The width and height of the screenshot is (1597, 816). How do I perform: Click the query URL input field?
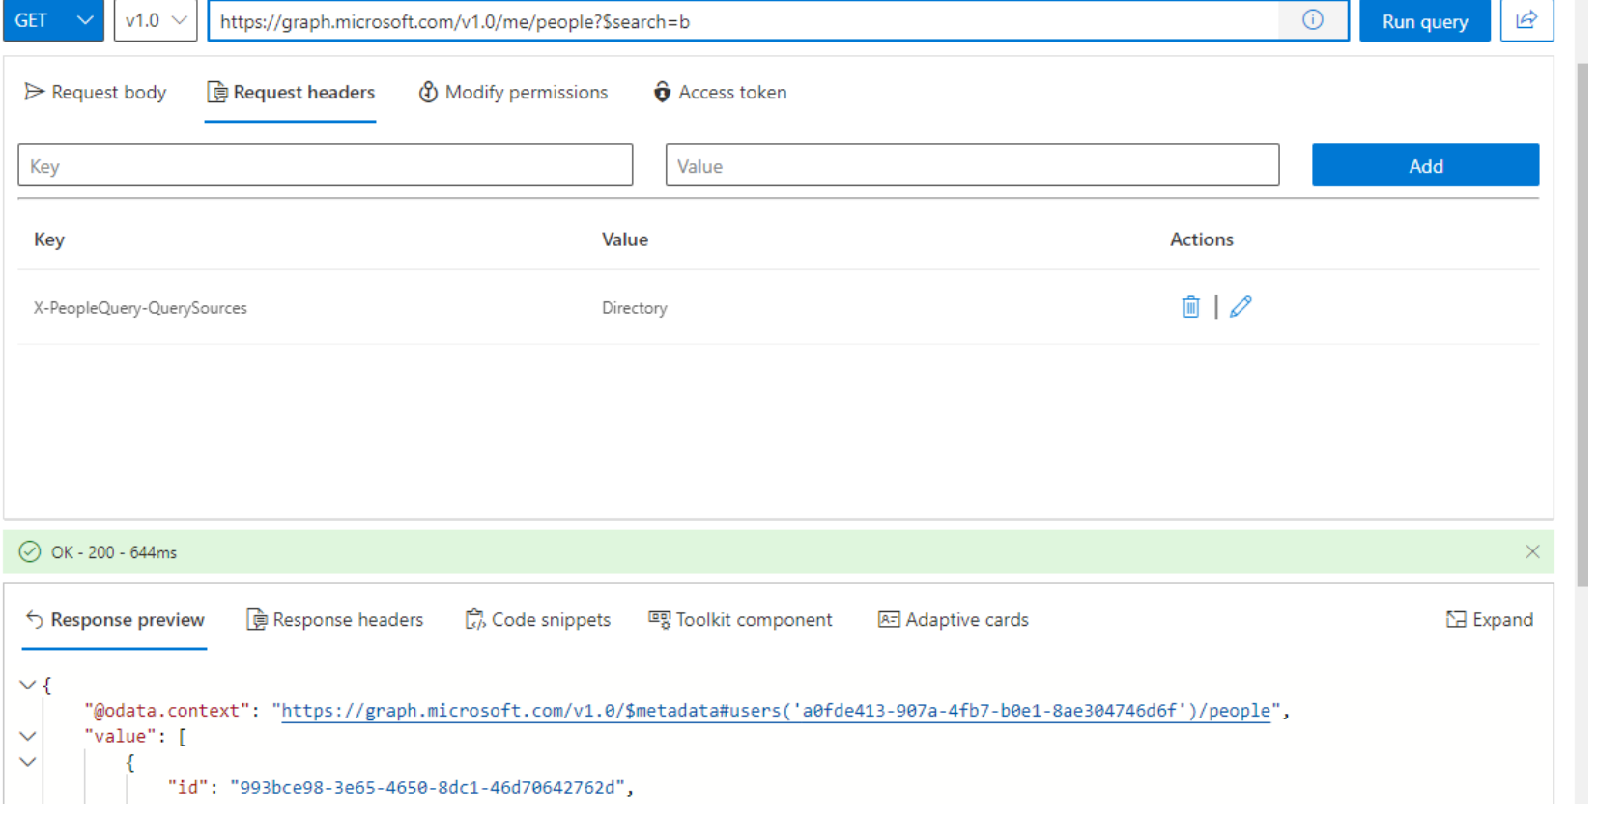click(x=744, y=21)
